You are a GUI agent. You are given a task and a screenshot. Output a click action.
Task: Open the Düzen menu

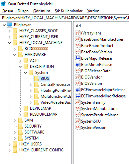23,11
